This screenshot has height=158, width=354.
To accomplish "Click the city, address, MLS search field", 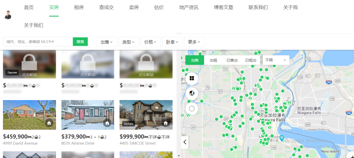I will tap(38, 42).
